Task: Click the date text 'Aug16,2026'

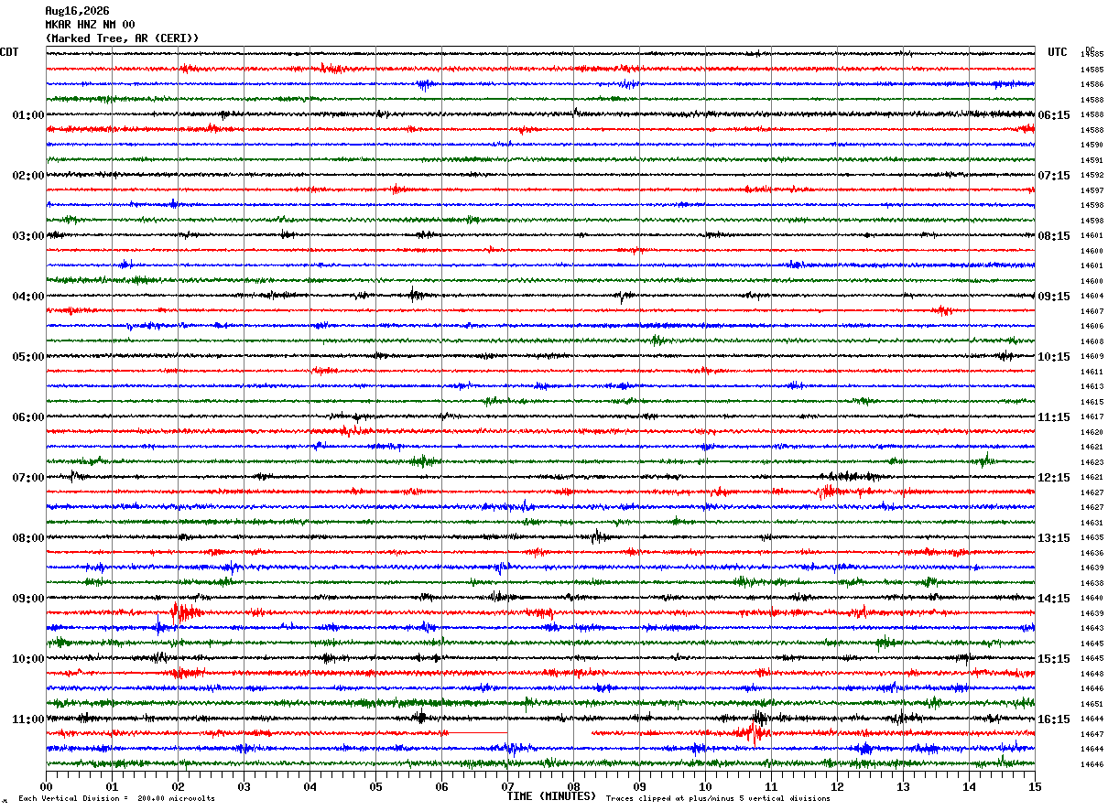Action: tap(77, 11)
